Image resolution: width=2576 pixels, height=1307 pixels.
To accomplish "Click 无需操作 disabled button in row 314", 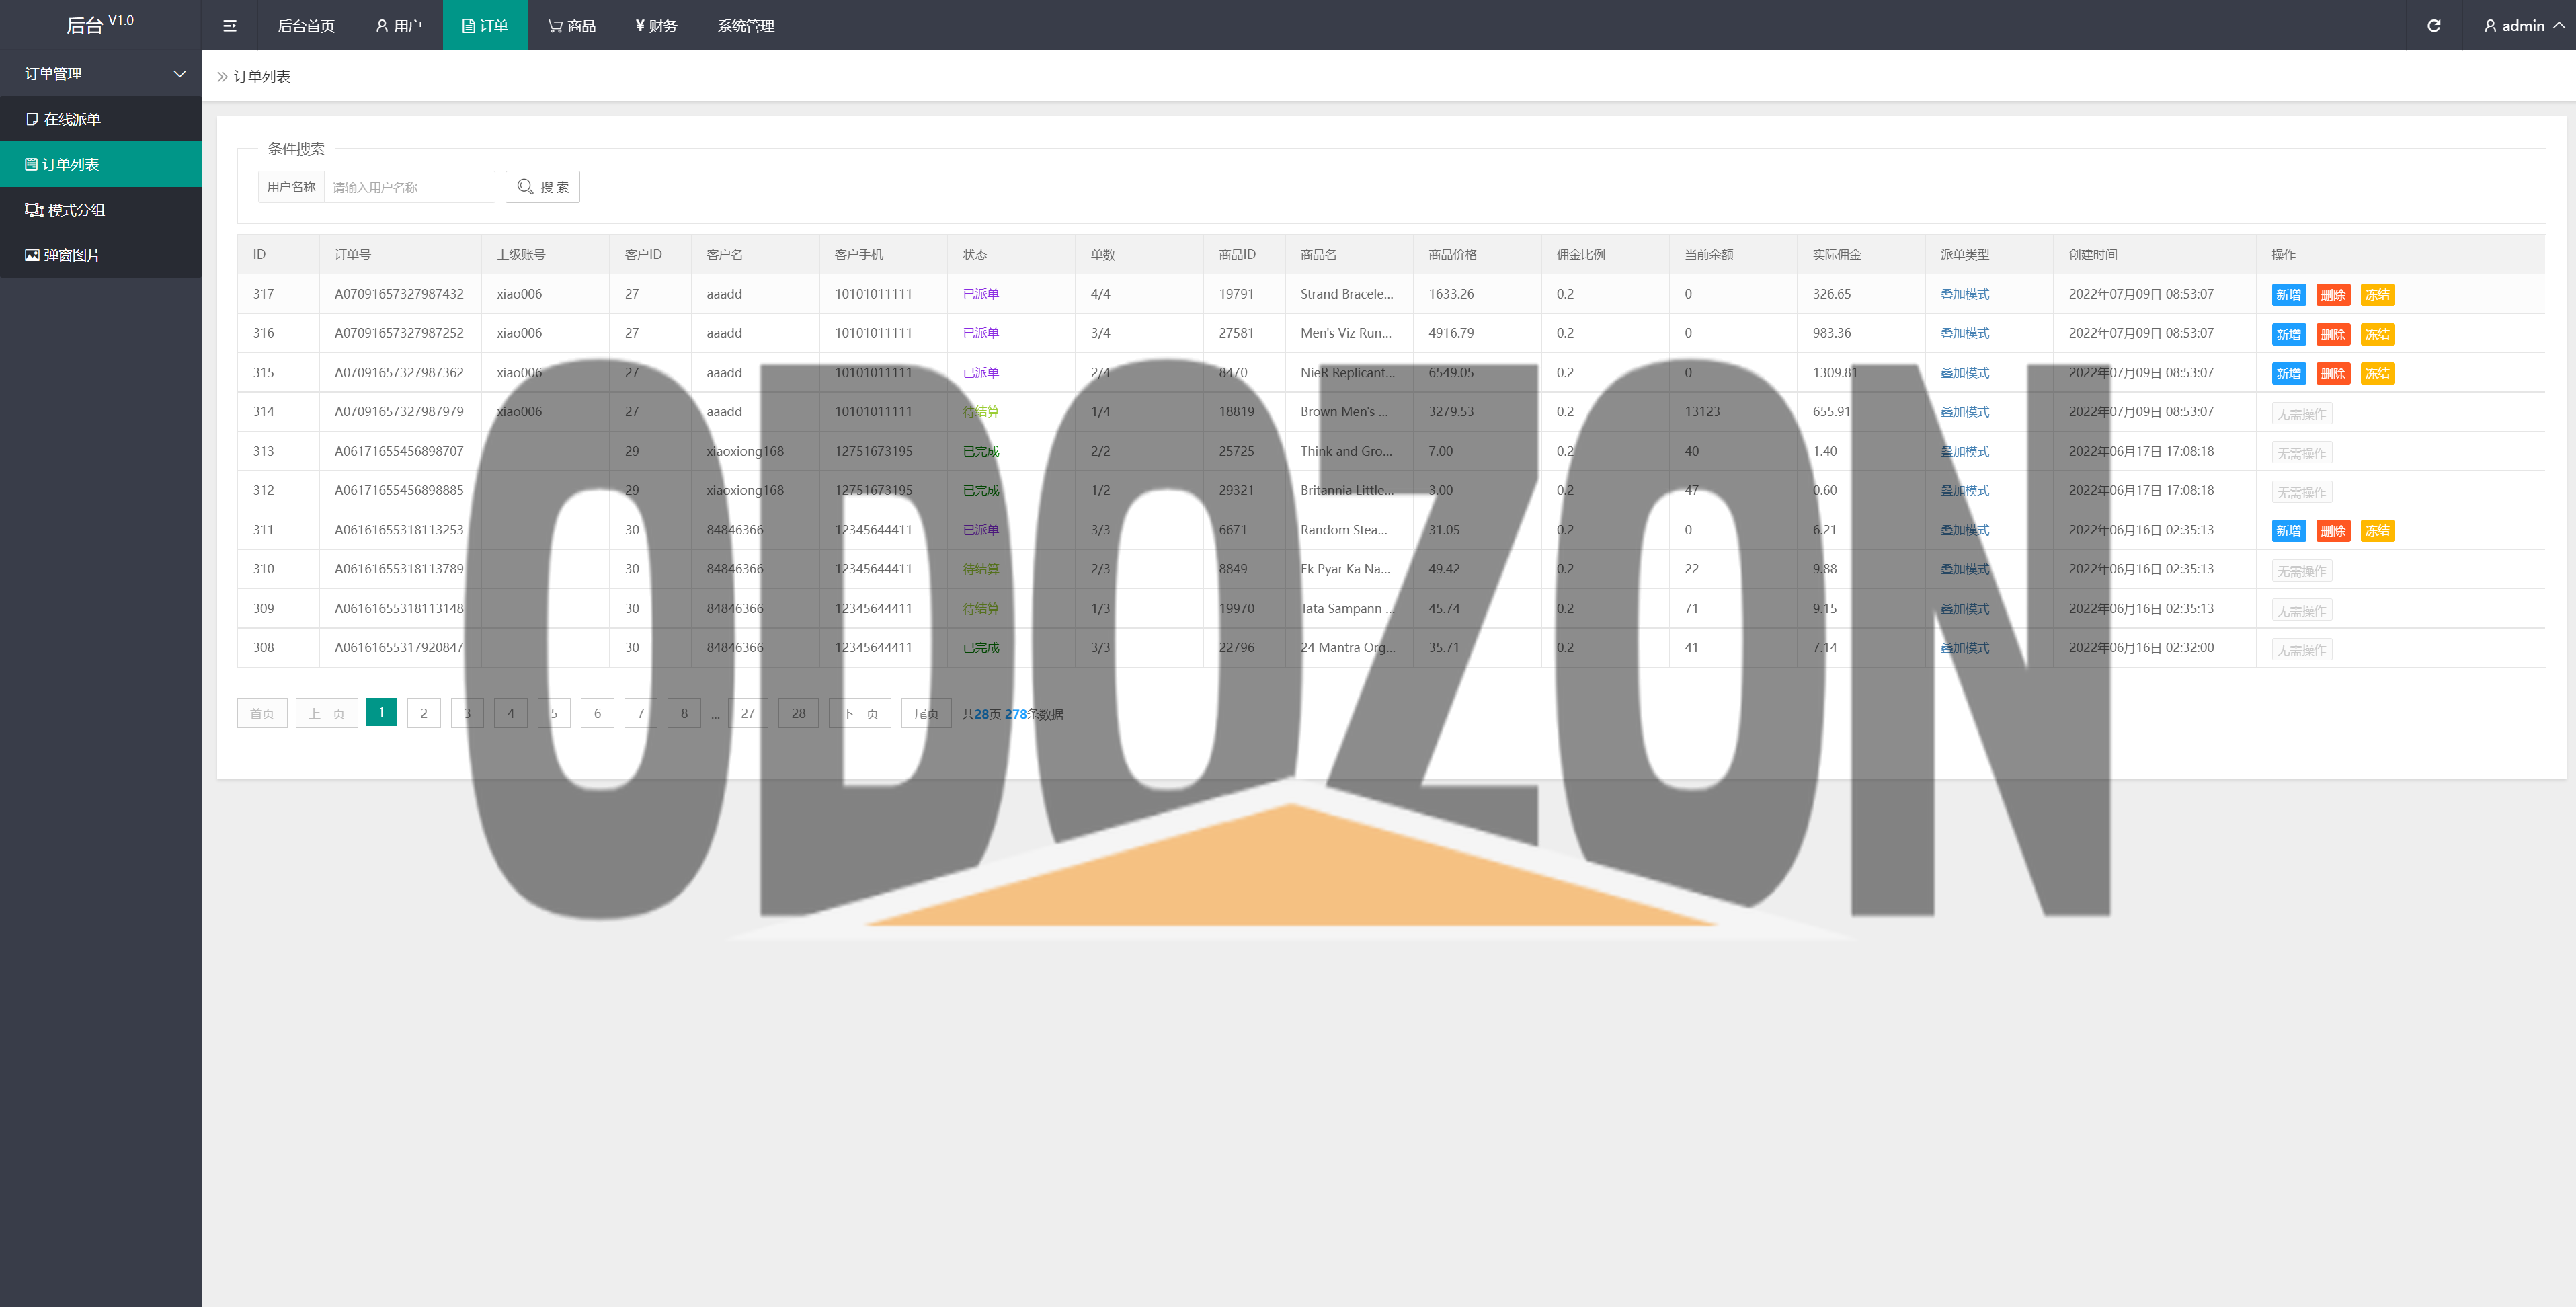I will point(2301,413).
